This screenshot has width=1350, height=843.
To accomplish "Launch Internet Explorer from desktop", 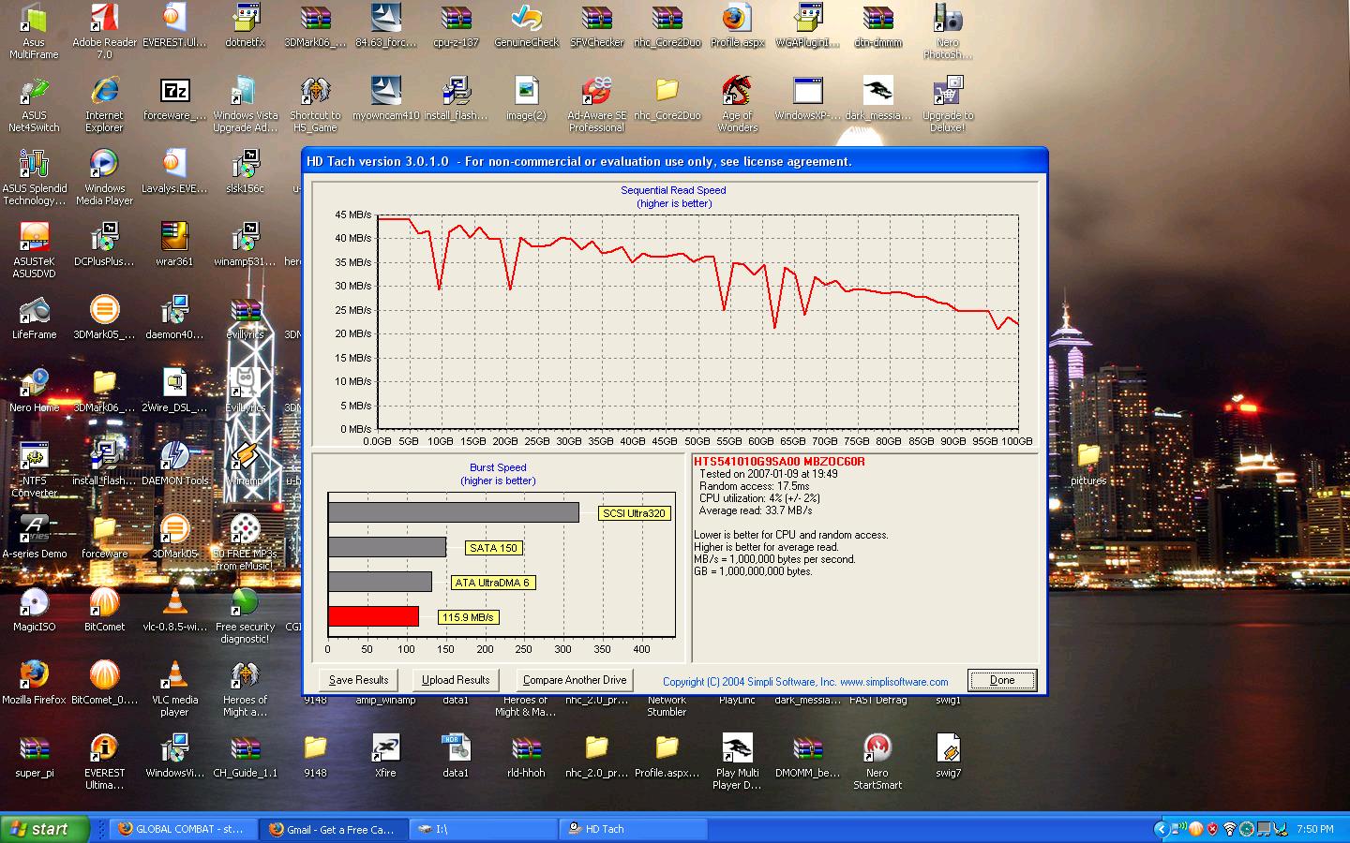I will click(x=104, y=104).
